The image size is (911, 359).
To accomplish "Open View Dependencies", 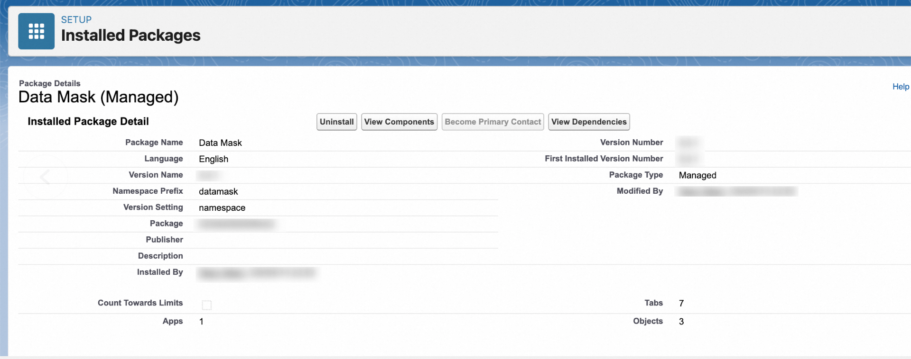I will point(589,122).
